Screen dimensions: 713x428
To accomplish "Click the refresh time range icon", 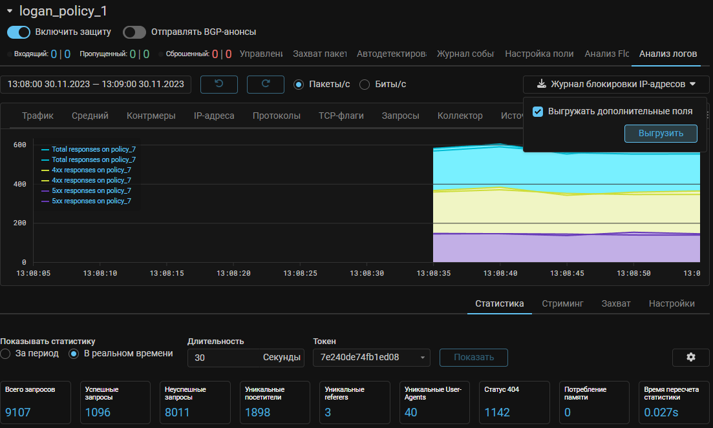I will point(265,84).
